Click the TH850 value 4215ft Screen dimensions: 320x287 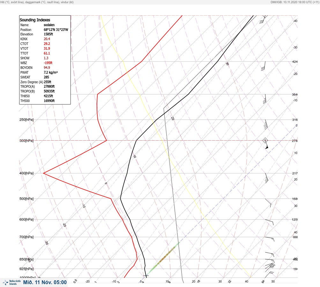pos(48,96)
